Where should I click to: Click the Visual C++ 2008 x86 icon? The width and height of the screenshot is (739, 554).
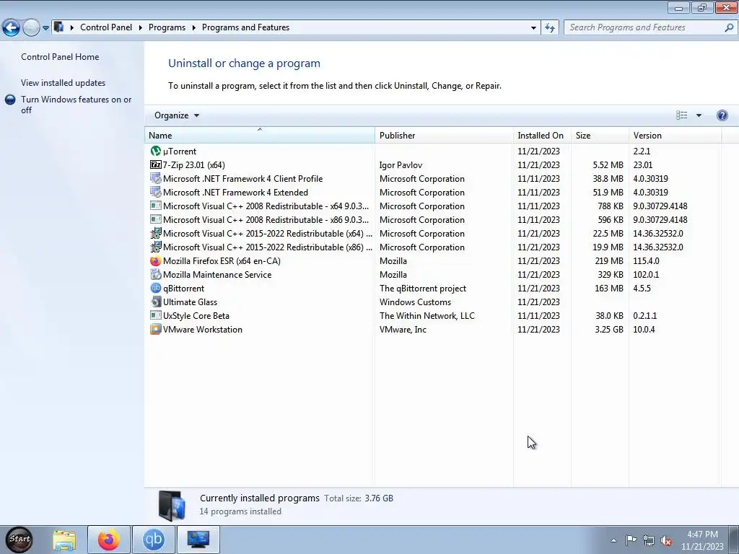(156, 219)
